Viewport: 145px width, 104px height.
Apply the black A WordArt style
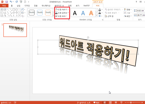tap(75, 13)
